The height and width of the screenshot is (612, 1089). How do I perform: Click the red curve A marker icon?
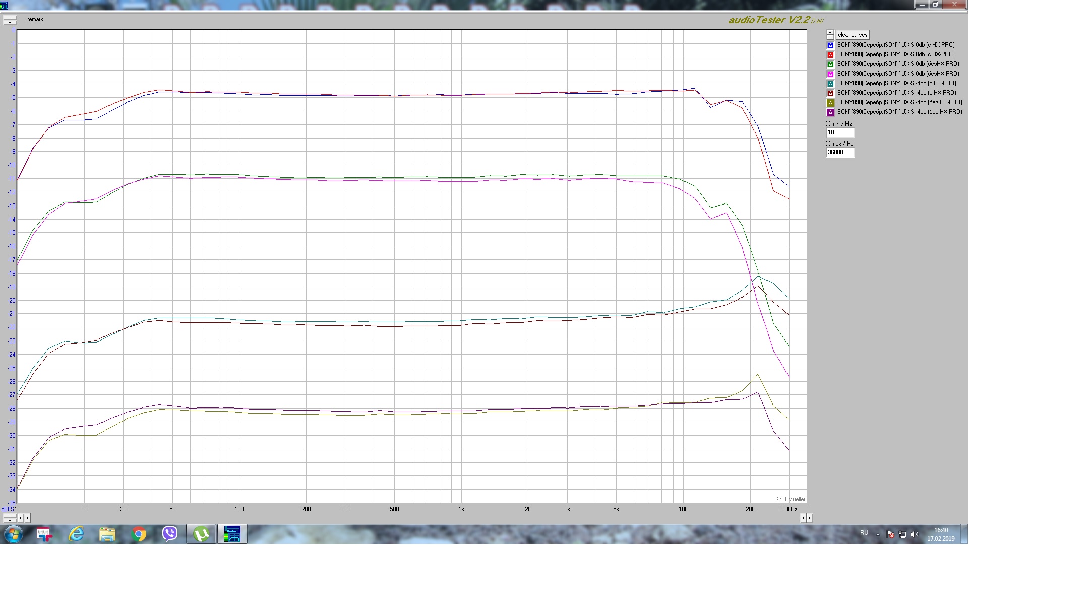click(x=830, y=55)
